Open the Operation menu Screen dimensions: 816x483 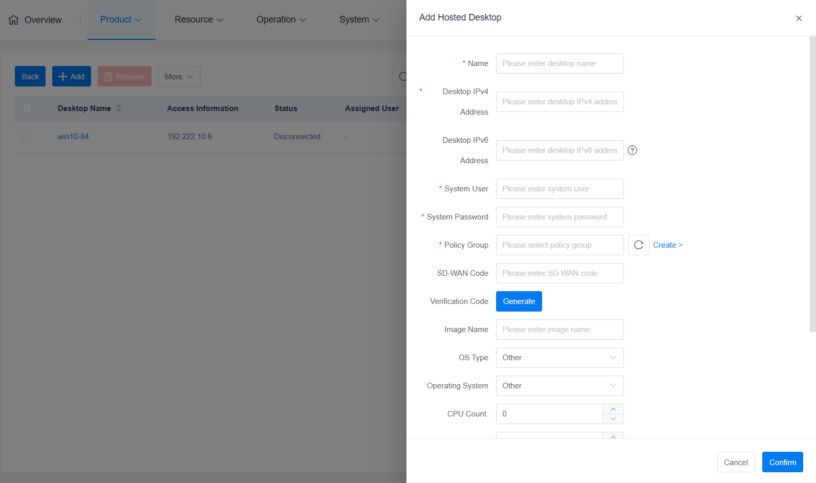tap(281, 20)
